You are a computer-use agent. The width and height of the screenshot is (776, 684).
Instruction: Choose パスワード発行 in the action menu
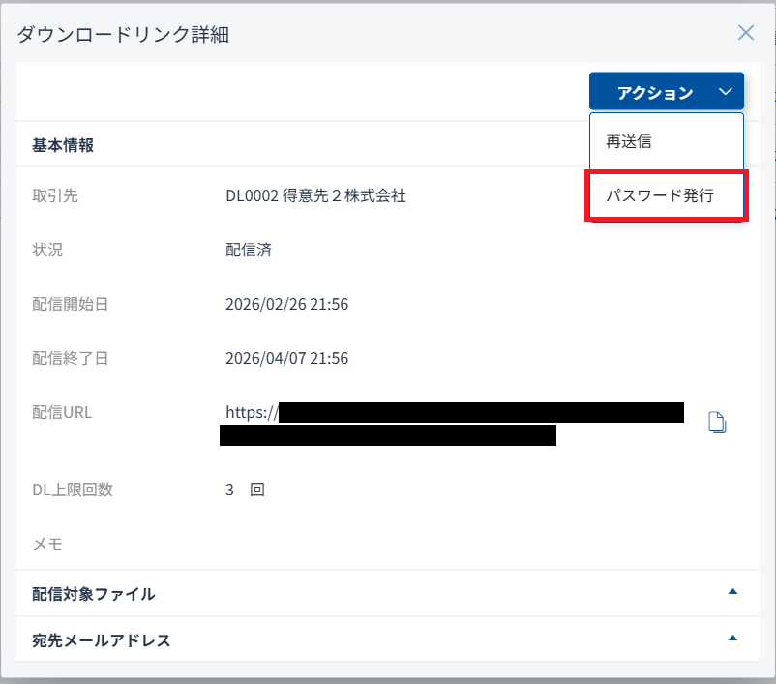[660, 195]
